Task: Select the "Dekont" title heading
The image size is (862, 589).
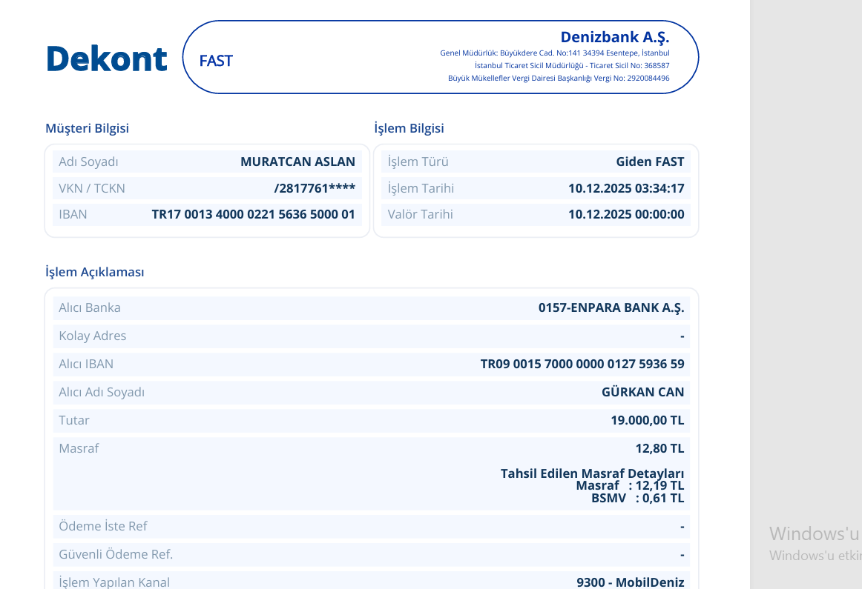Action: coord(107,59)
